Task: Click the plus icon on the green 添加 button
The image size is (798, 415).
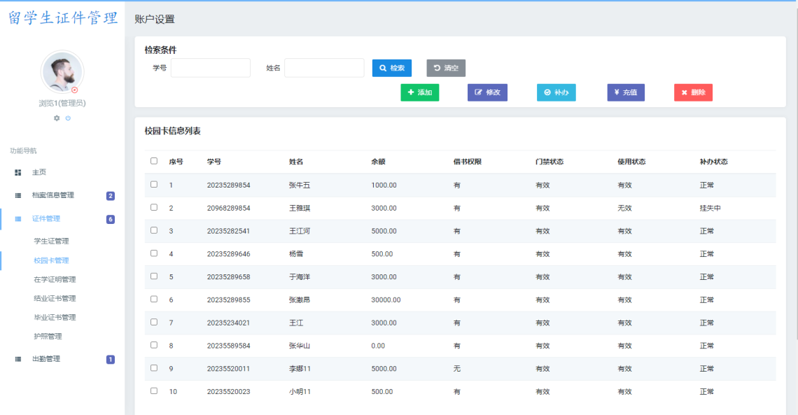Action: (x=410, y=92)
